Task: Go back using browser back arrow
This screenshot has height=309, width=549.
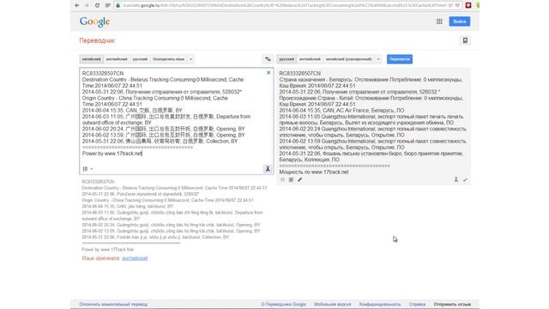Action: click(x=76, y=5)
